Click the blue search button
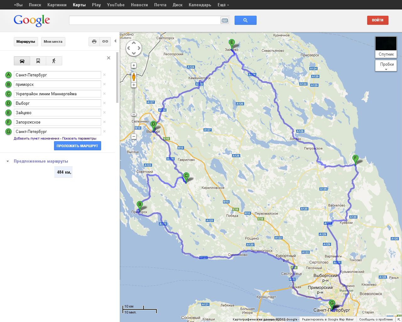Image resolution: width=402 pixels, height=322 pixels. click(246, 20)
